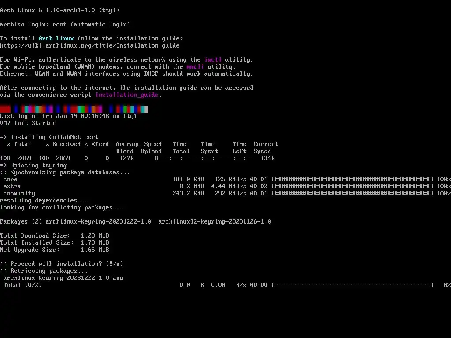
Task: Click the Installation_guide script name
Action: (x=127, y=95)
